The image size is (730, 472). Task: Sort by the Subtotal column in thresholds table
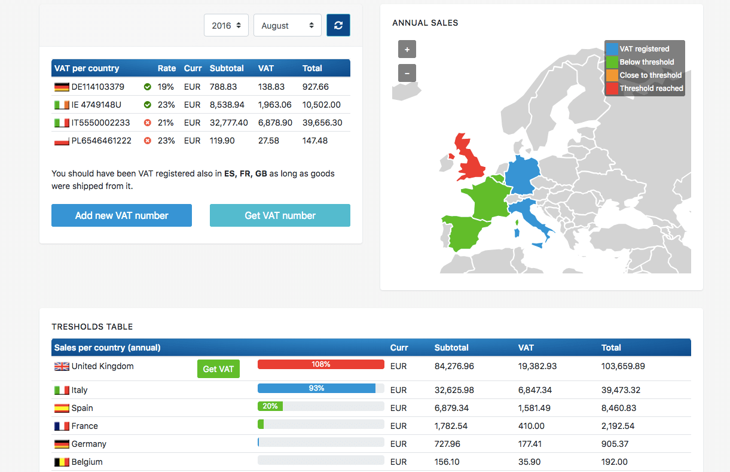click(x=451, y=348)
